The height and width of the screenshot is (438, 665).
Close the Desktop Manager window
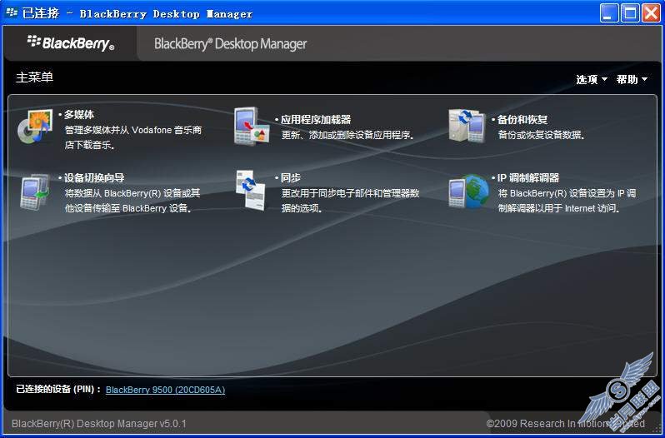[651, 13]
